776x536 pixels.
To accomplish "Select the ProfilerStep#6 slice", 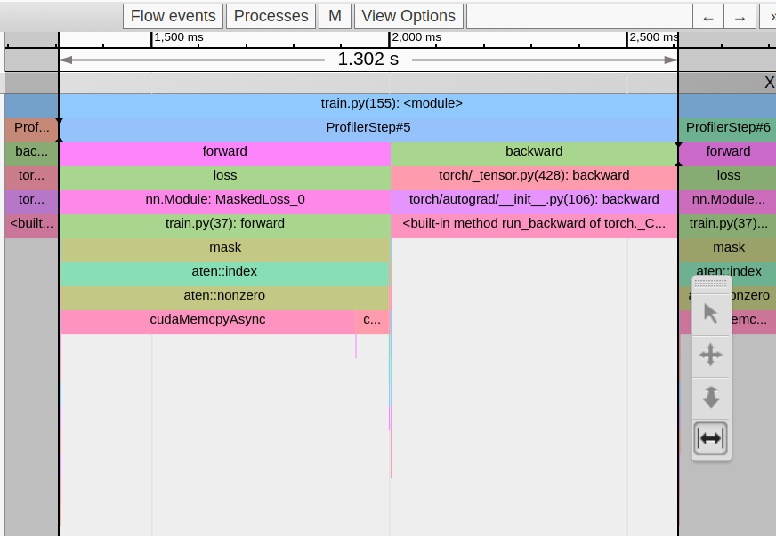I will click(728, 128).
